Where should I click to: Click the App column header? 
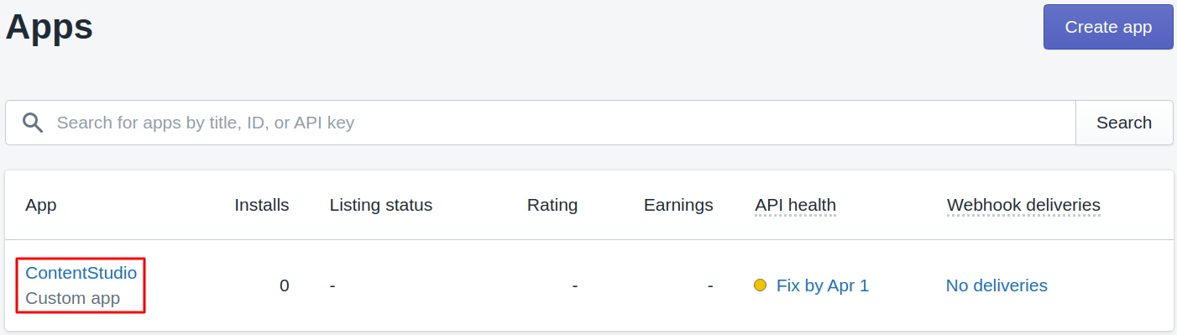pyautogui.click(x=41, y=205)
